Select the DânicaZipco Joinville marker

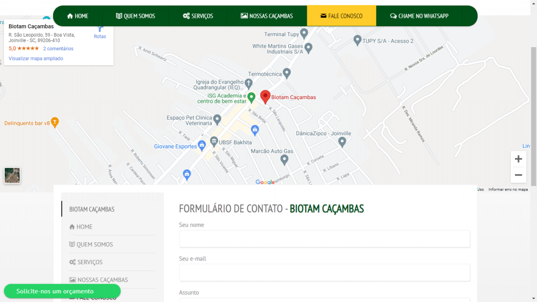(342, 142)
